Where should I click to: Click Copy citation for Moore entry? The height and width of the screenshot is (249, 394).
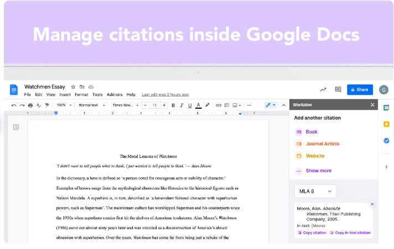[x=312, y=232]
